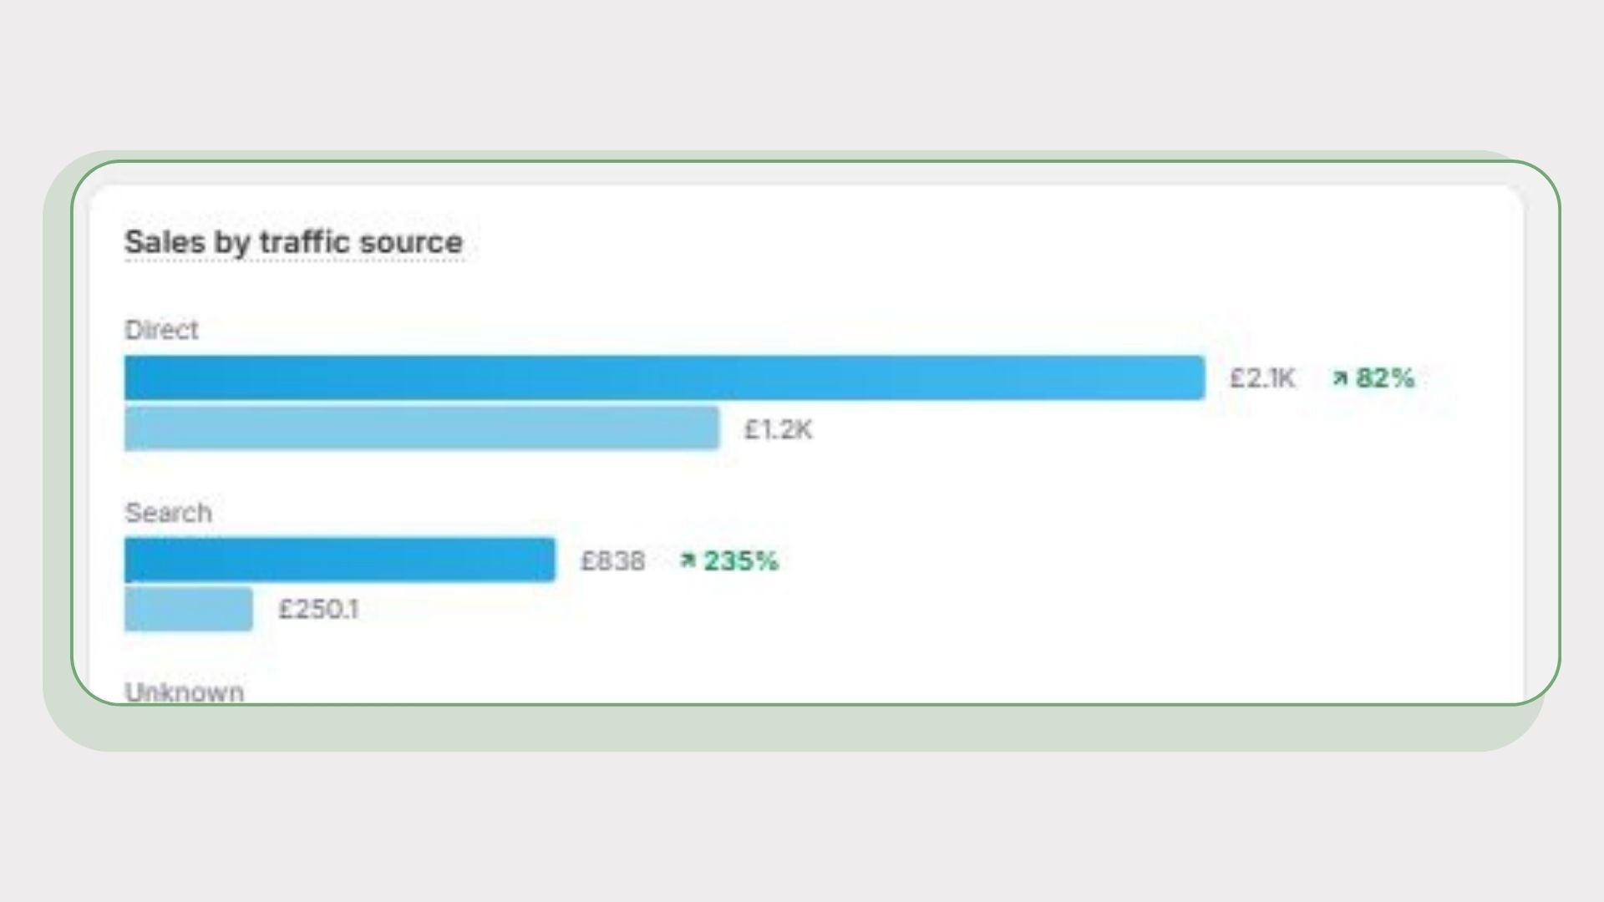Screen dimensions: 1604x902
Task: Click the green 82% growth figure
Action: (1385, 378)
